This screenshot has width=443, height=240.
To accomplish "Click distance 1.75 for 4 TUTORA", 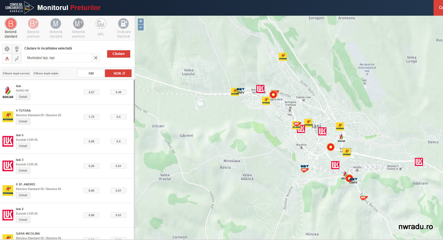I will click(x=91, y=117).
